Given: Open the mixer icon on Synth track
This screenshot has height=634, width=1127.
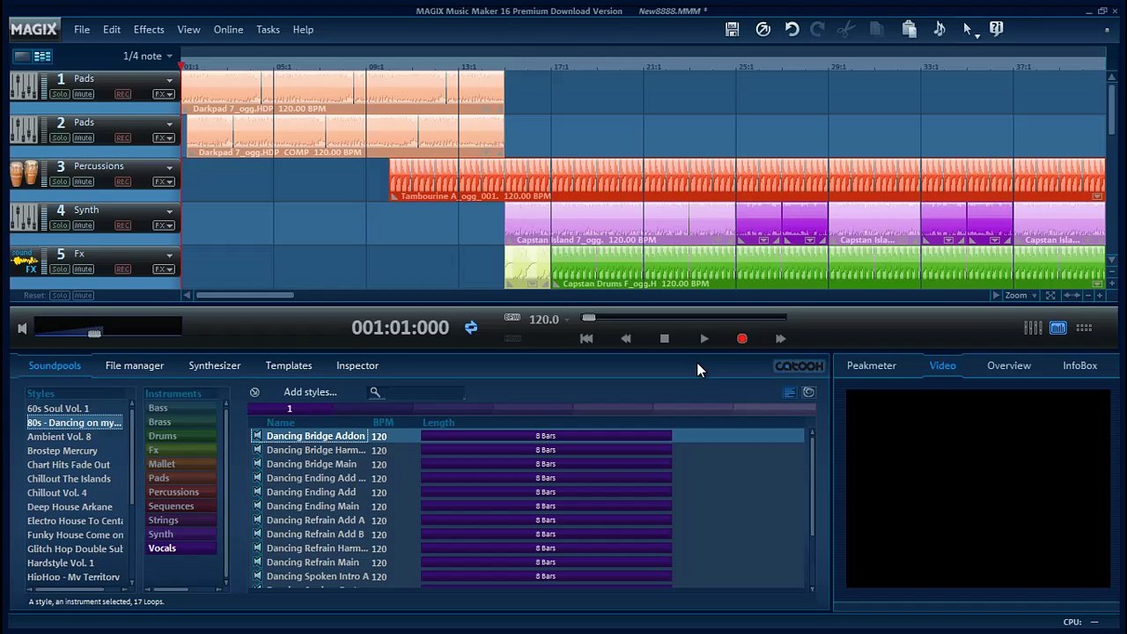Looking at the screenshot, I should [x=25, y=217].
